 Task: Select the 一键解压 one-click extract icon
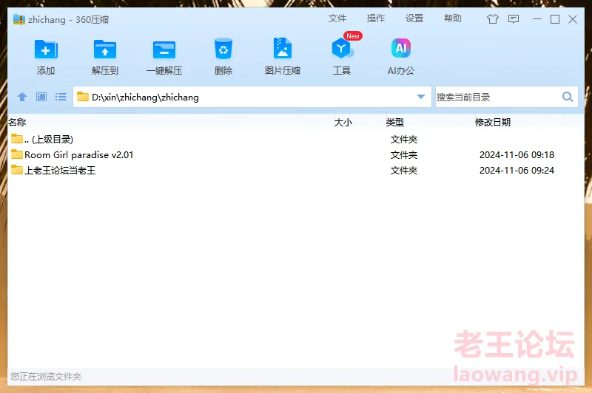[164, 49]
